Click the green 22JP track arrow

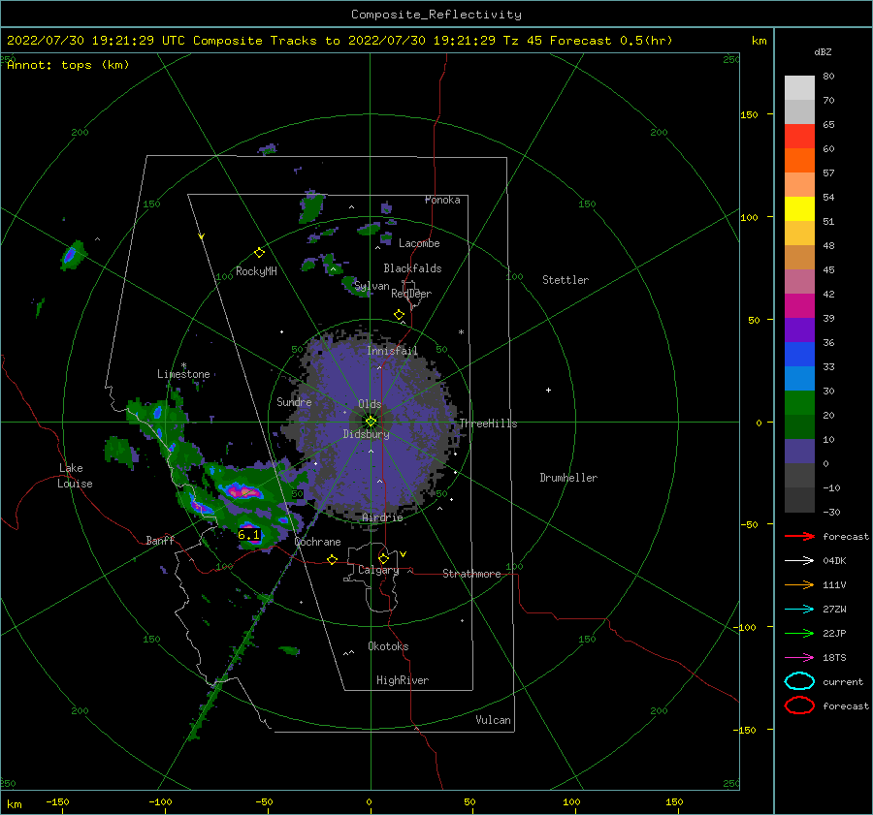pyautogui.click(x=799, y=633)
